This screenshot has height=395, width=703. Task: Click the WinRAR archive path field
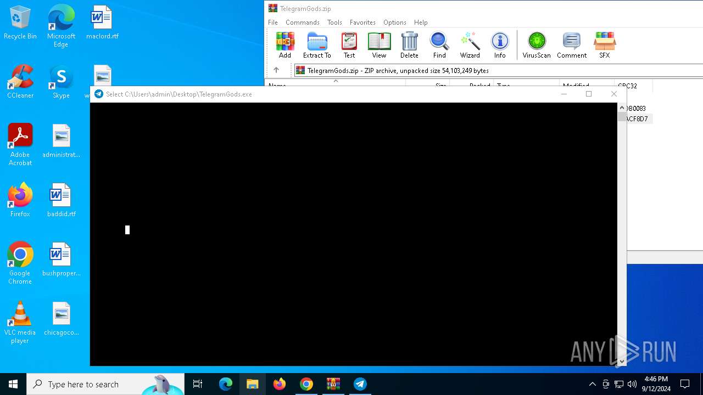pos(499,70)
